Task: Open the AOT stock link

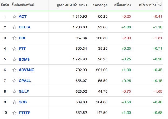Action: coord(23,16)
